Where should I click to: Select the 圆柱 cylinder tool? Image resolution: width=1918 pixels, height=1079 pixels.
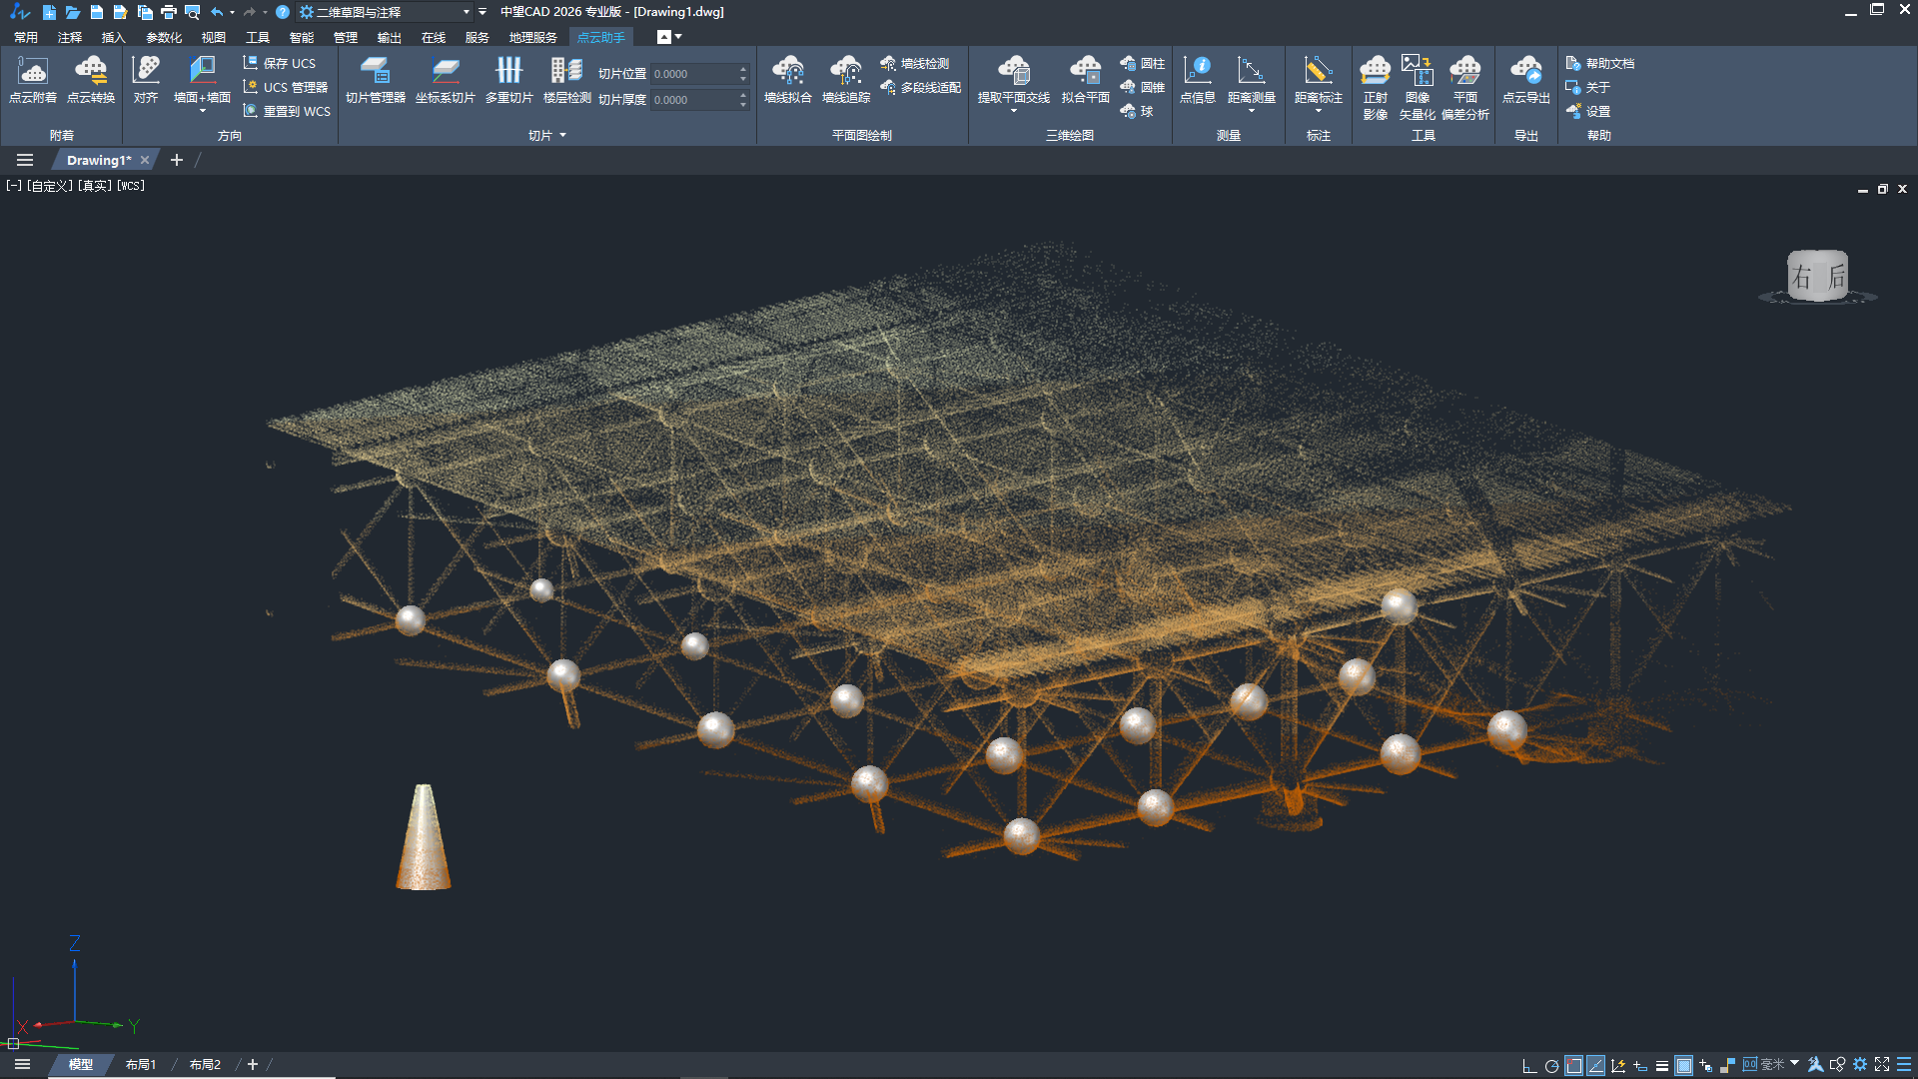coord(1143,63)
